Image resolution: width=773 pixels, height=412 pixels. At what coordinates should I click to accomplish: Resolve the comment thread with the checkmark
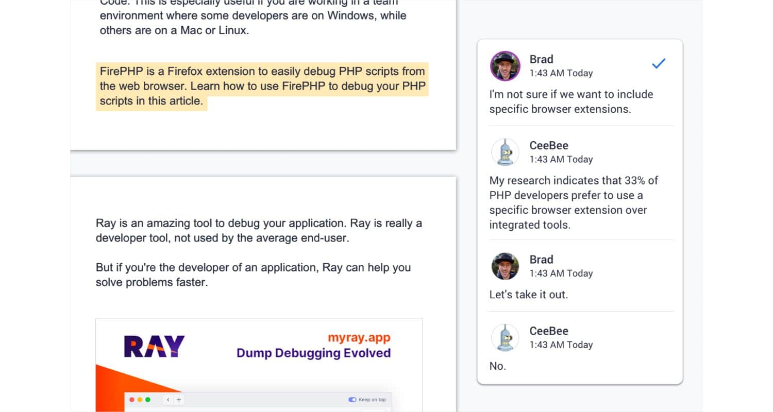coord(659,64)
